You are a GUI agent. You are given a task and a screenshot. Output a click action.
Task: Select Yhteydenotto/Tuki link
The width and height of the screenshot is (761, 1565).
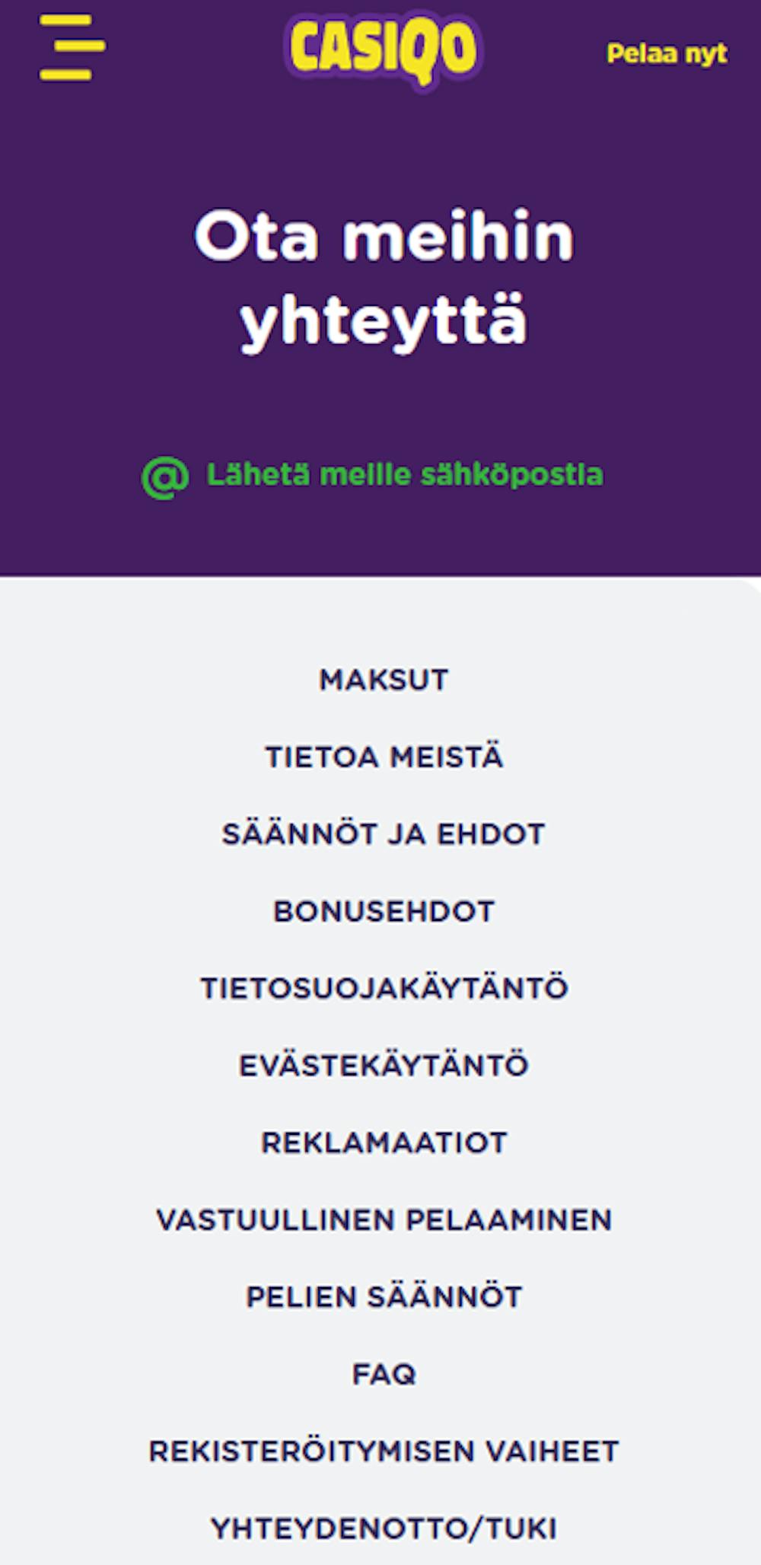click(x=384, y=1528)
